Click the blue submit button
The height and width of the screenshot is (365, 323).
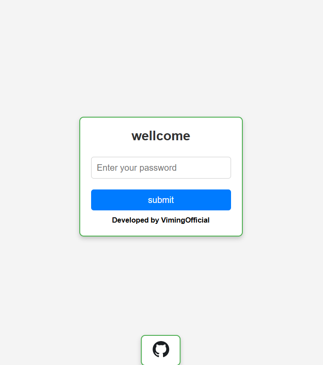pyautogui.click(x=161, y=200)
